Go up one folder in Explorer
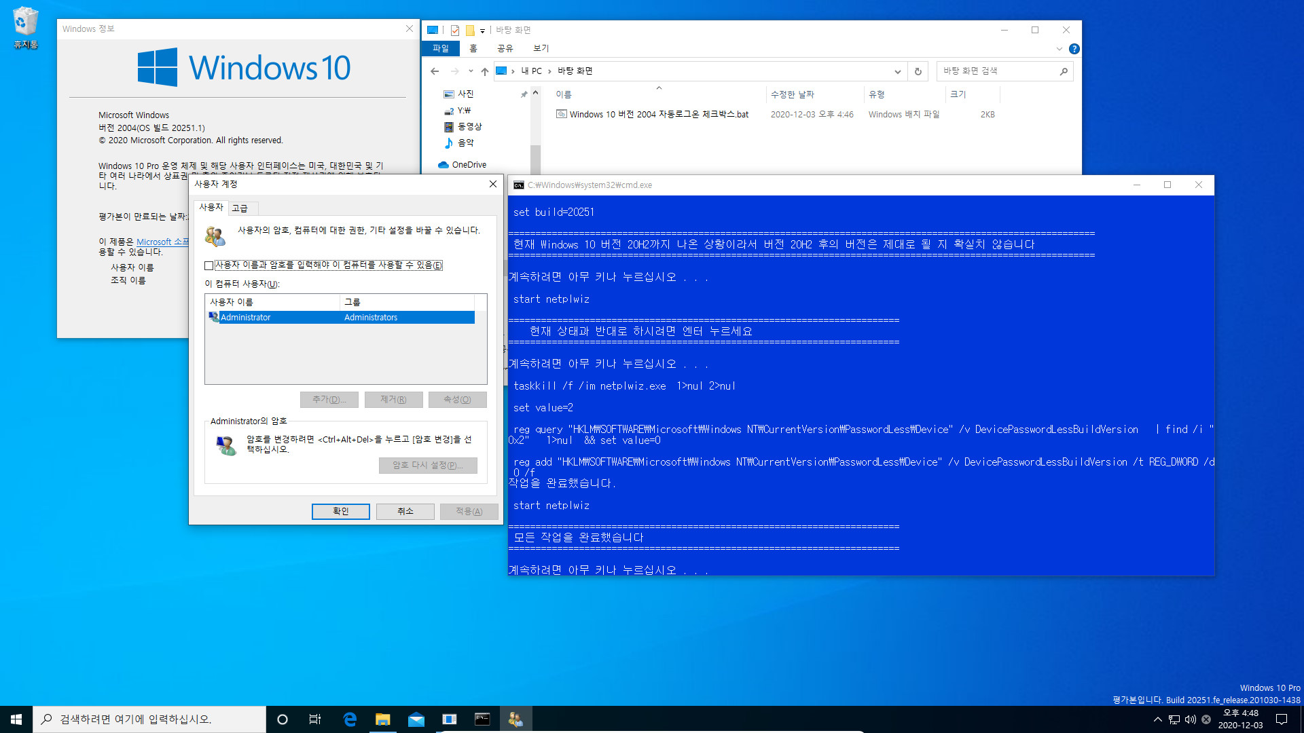Screen dimensions: 1304x733 pyautogui.click(x=484, y=71)
